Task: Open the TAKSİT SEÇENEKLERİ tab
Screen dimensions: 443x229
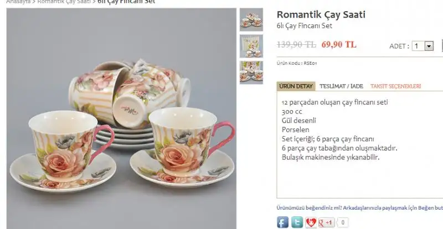Action: [x=395, y=86]
